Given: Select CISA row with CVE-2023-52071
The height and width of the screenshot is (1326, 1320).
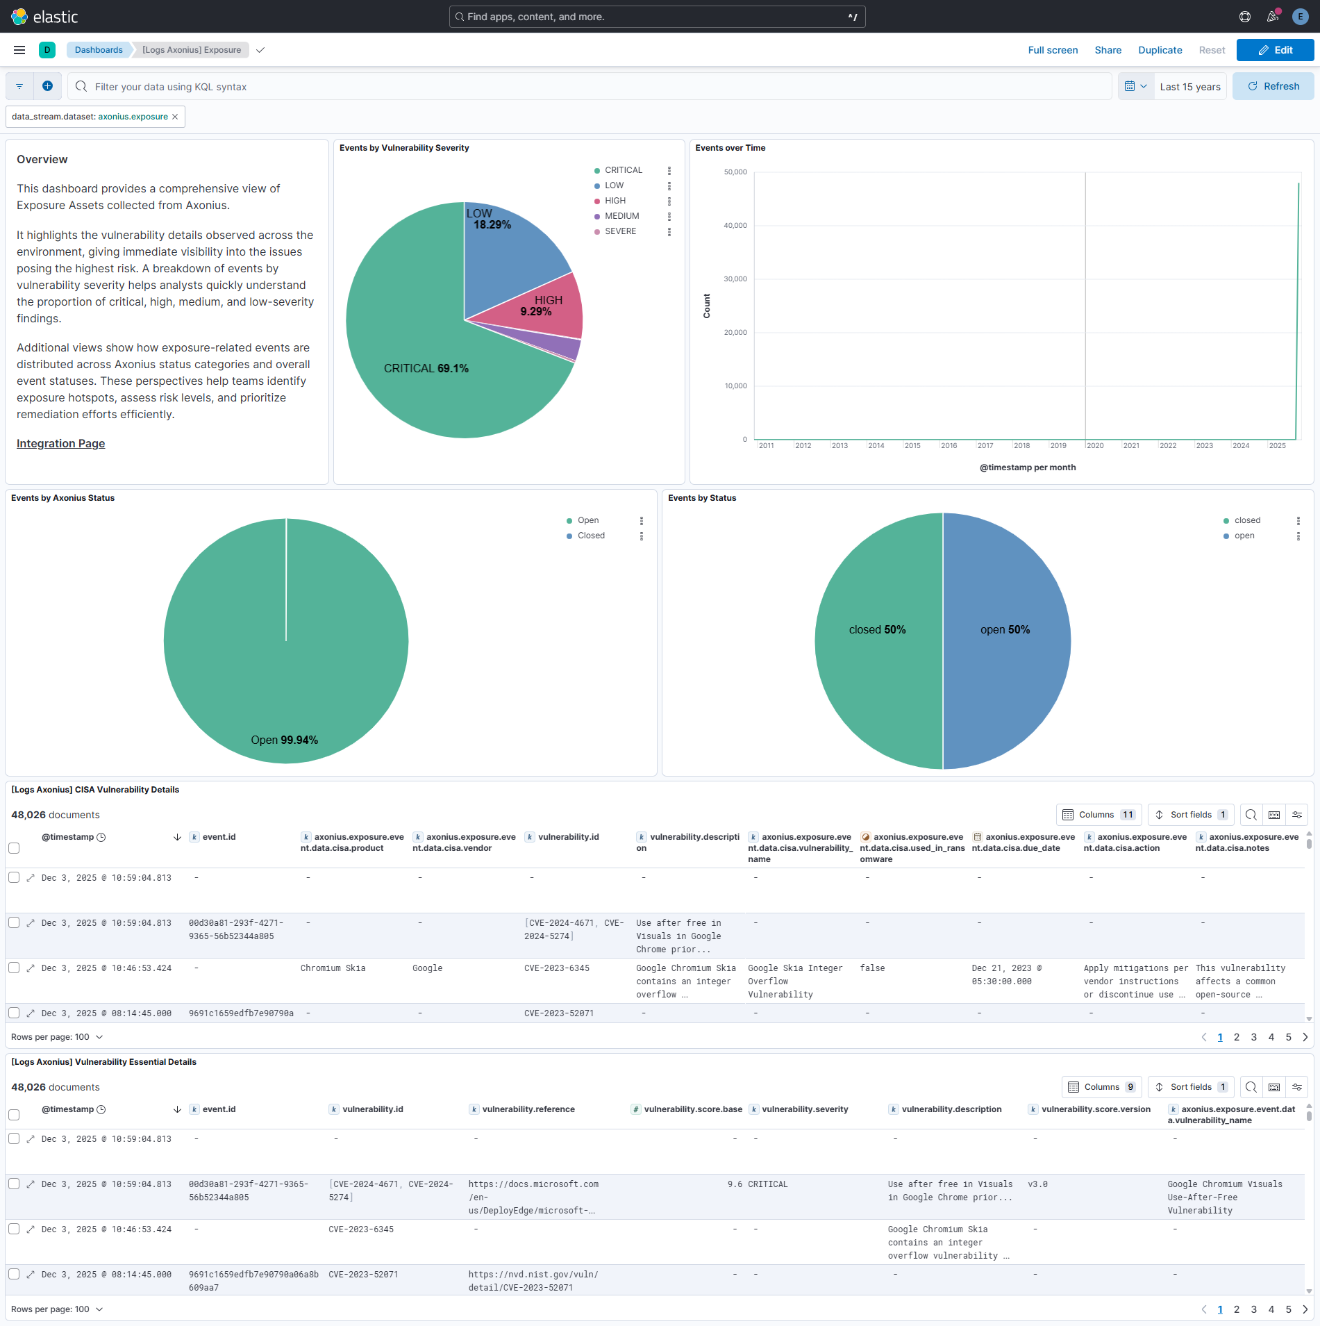Looking at the screenshot, I should [14, 1013].
